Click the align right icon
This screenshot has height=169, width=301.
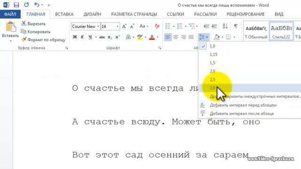[183, 37]
